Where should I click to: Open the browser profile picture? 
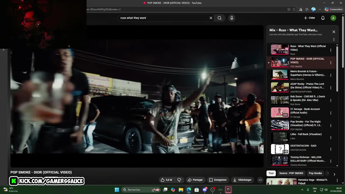(313, 9)
